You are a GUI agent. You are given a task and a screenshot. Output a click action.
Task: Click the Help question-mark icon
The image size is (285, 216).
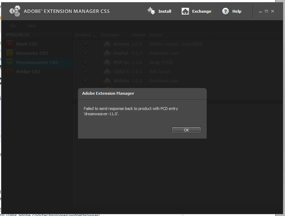tap(225, 11)
